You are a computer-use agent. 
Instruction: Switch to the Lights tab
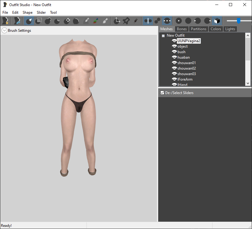point(230,29)
